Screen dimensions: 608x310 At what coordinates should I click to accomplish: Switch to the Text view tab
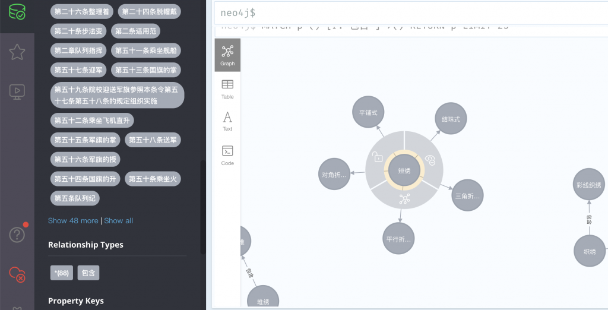pyautogui.click(x=227, y=121)
